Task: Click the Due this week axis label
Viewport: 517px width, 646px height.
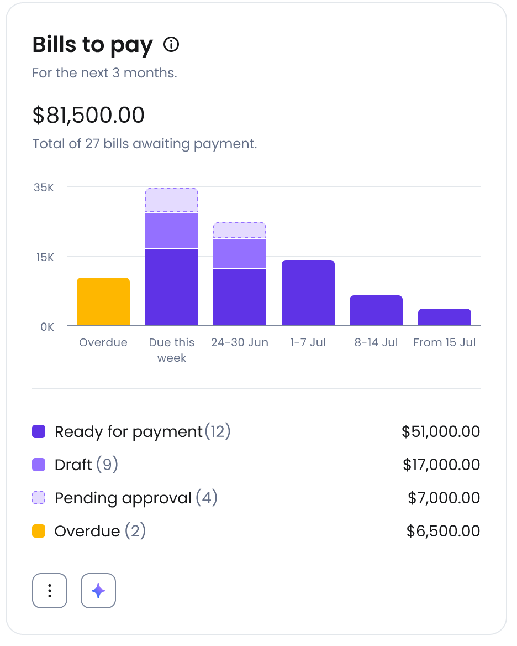Action: [x=172, y=350]
